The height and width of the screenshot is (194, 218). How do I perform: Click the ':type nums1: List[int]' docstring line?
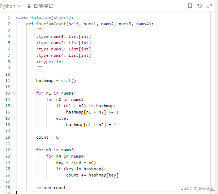pos(64,36)
